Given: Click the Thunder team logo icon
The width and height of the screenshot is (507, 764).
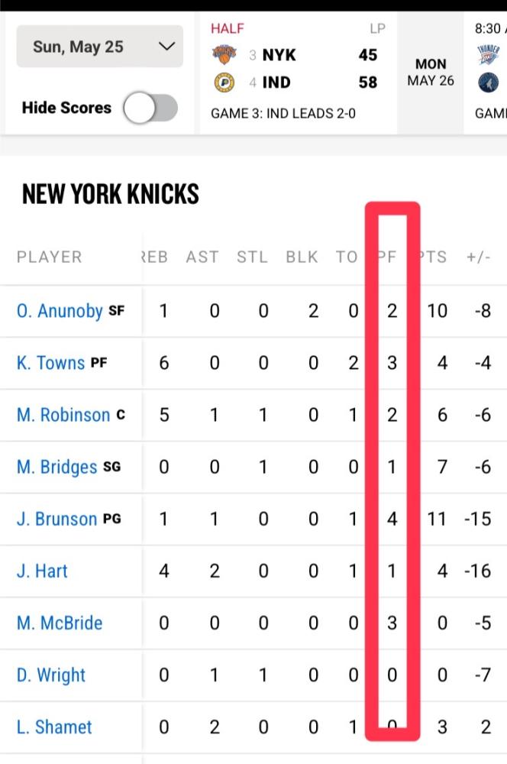Looking at the screenshot, I should coord(488,54).
